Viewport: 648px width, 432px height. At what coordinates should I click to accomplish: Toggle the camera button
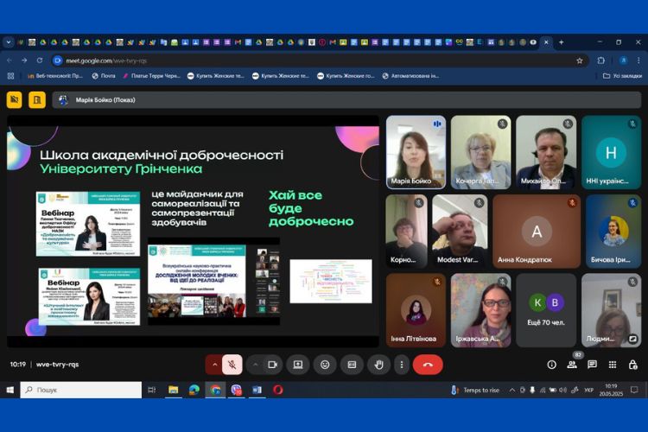tap(272, 365)
